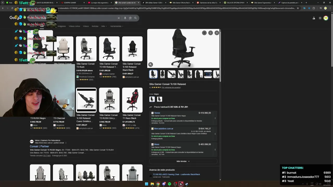Screen dimensions: 333x187
Task: Switch to the Videos cortos tab
Action: click(x=74, y=26)
